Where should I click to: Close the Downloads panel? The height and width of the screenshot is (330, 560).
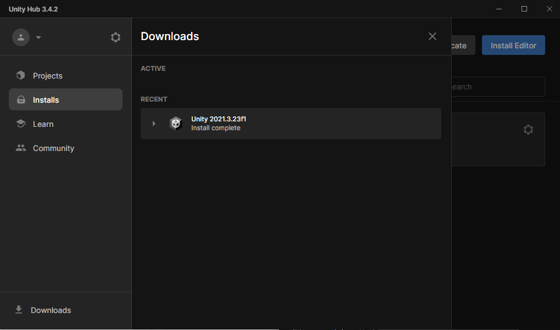tap(432, 36)
